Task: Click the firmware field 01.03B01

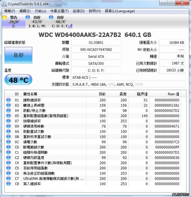Action: [x=96, y=42]
